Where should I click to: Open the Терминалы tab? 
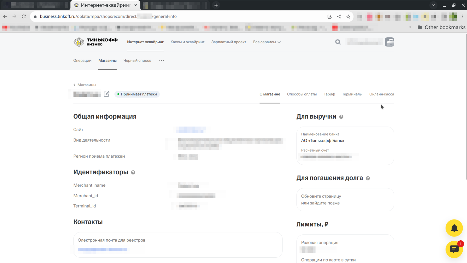point(352,94)
